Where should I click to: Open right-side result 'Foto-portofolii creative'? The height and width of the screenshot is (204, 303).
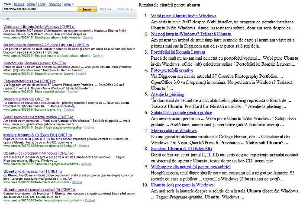coord(172,70)
